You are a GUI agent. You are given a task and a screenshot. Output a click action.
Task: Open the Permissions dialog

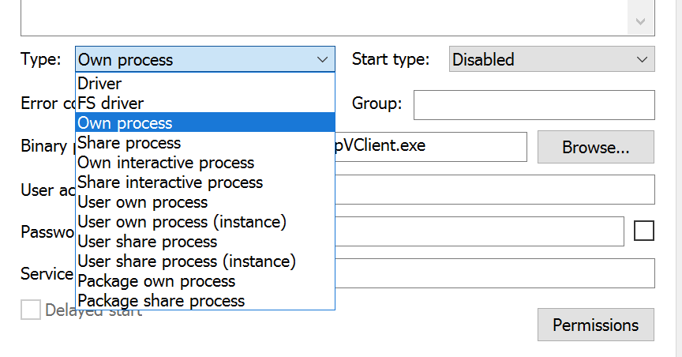(595, 325)
